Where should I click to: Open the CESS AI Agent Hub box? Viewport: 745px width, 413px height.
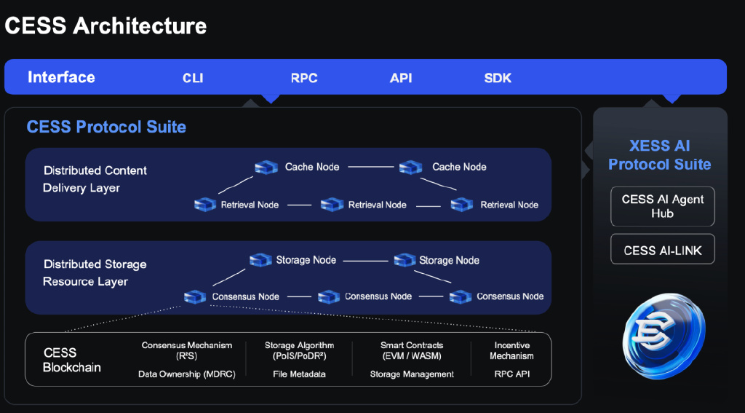(x=662, y=207)
